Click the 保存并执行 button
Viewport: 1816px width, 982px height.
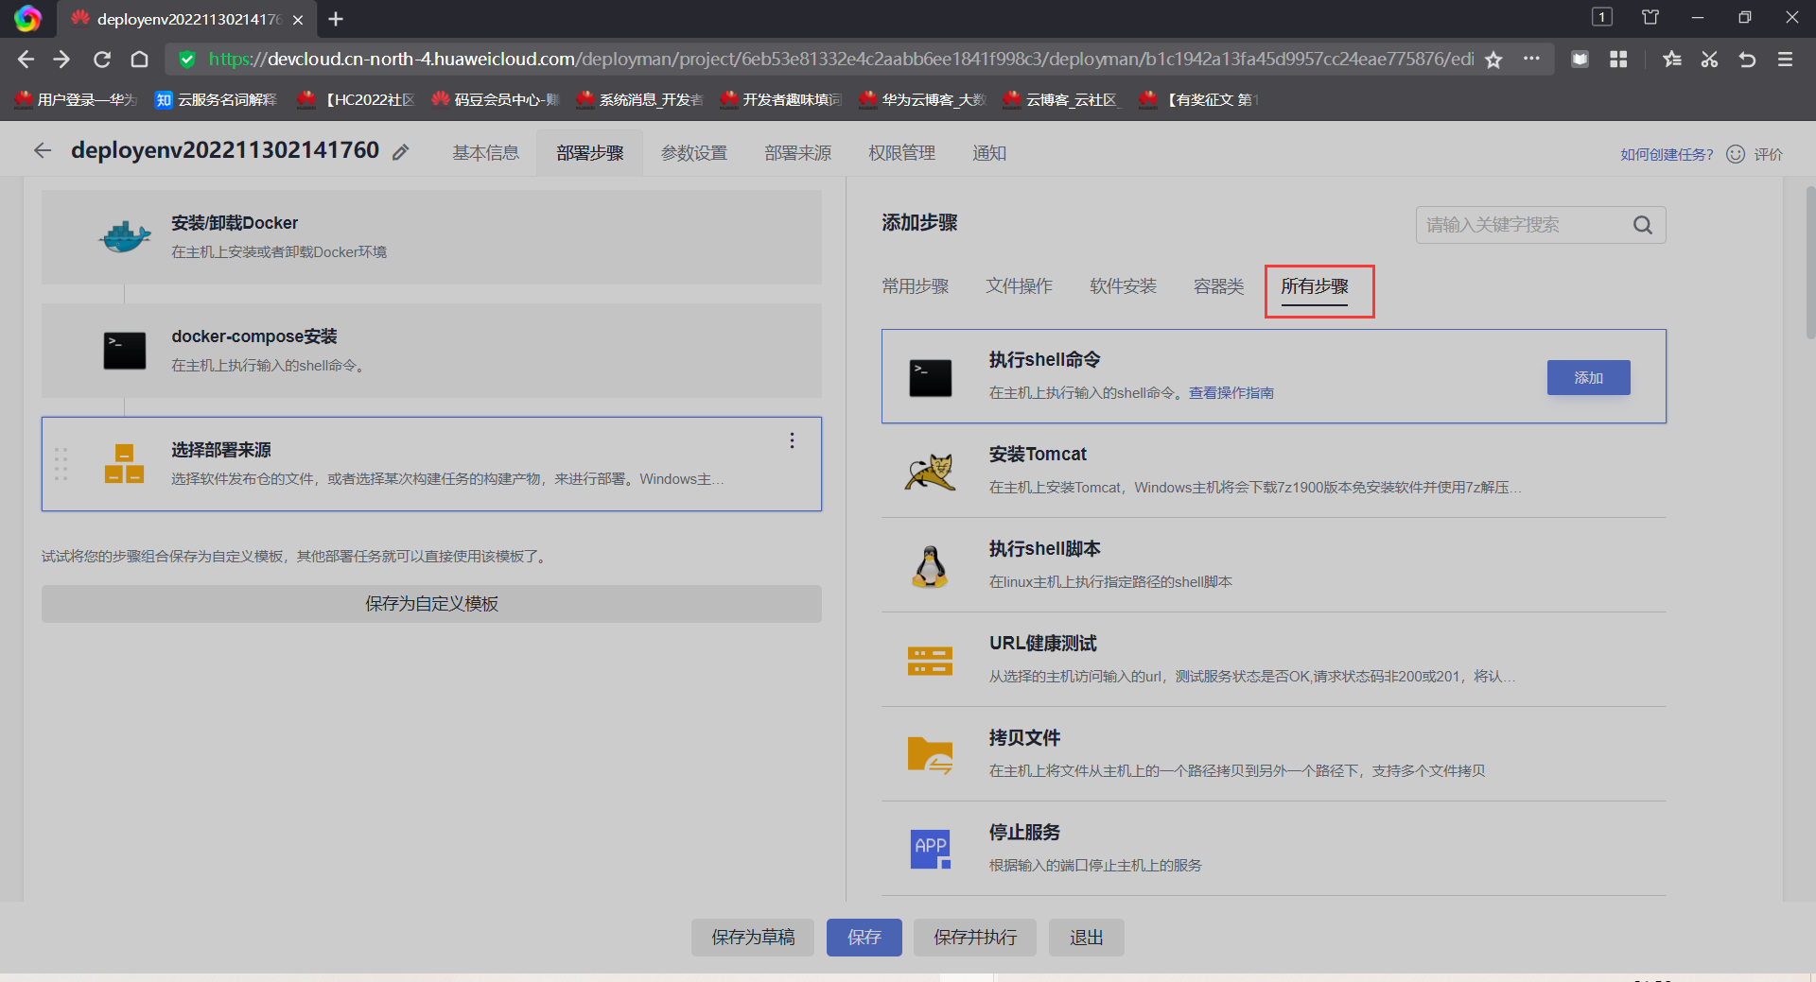tap(975, 938)
